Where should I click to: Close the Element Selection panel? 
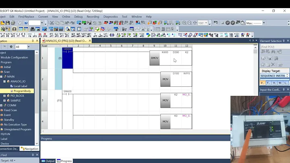click(x=288, y=41)
